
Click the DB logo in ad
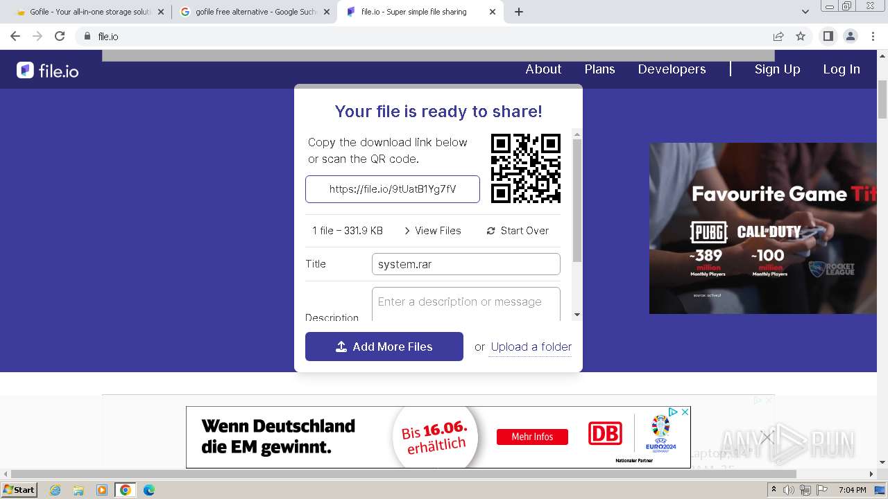click(605, 434)
